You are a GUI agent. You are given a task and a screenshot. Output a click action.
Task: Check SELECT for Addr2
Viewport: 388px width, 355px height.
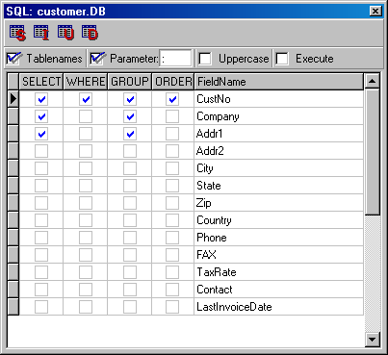(41, 151)
